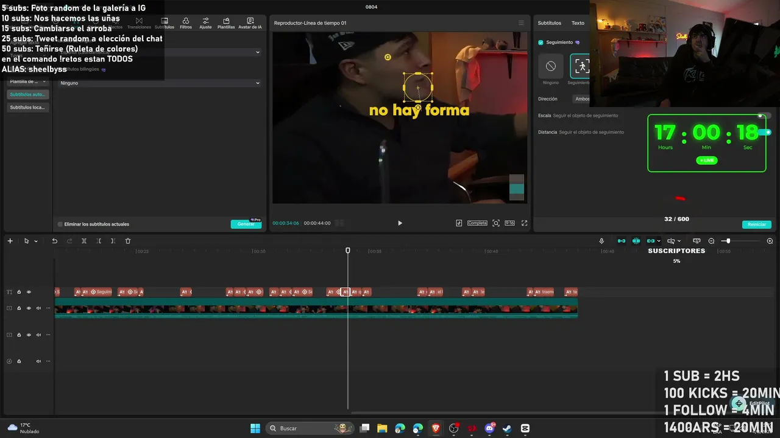Viewport: 780px width, 438px height.
Task: Open the weather widget showing 17°C
Action: coord(24,428)
